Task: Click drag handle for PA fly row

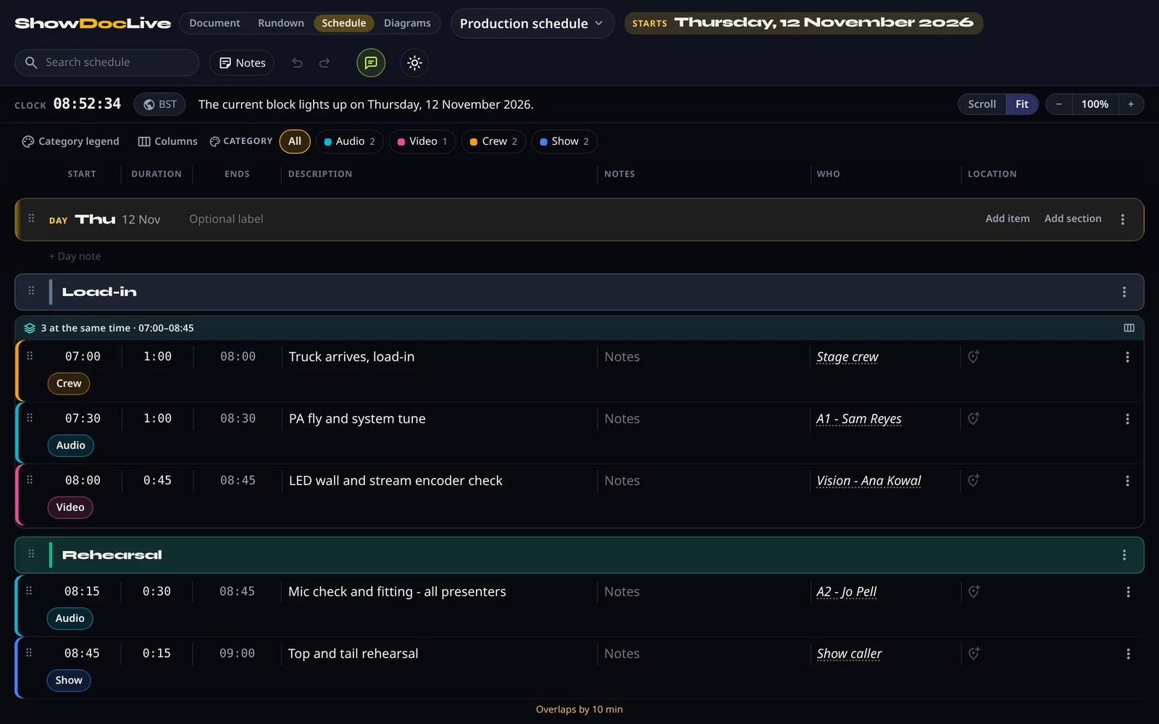Action: [30, 418]
